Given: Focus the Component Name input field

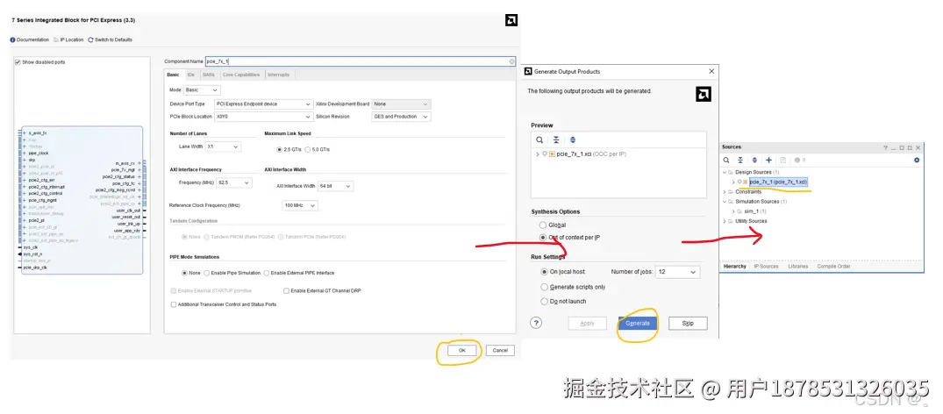Looking at the screenshot, I should 361,61.
